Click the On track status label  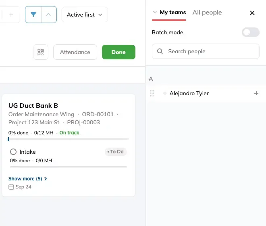click(x=69, y=133)
